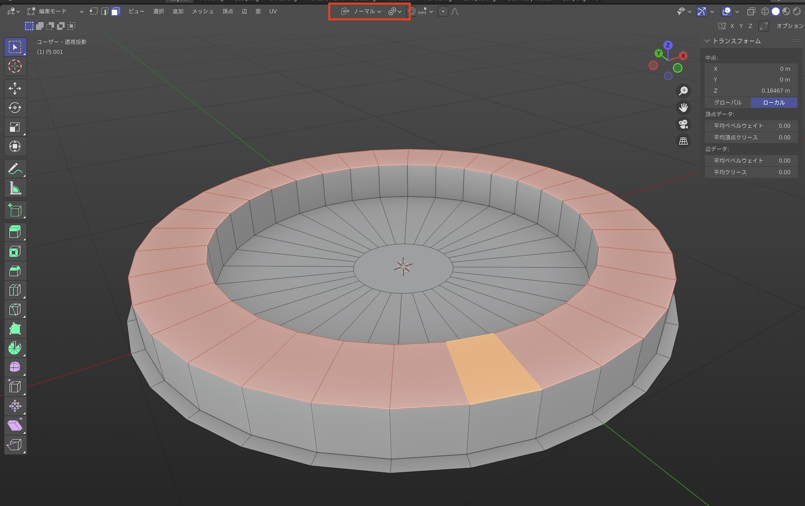
Task: Click the ローカル button
Action: [x=774, y=103]
